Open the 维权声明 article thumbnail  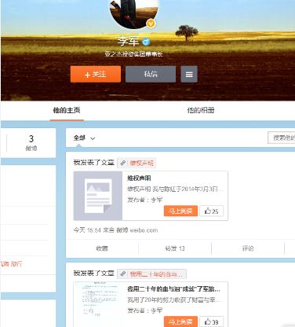pos(98,196)
